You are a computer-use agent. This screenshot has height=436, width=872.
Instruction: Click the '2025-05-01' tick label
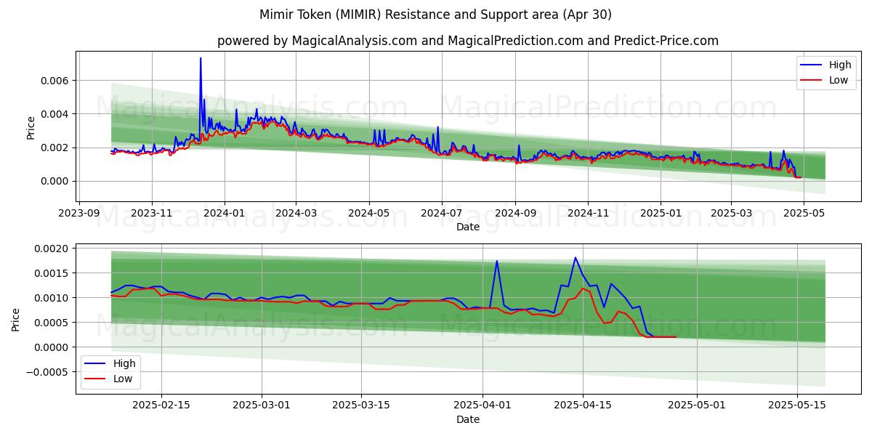pyautogui.click(x=697, y=405)
